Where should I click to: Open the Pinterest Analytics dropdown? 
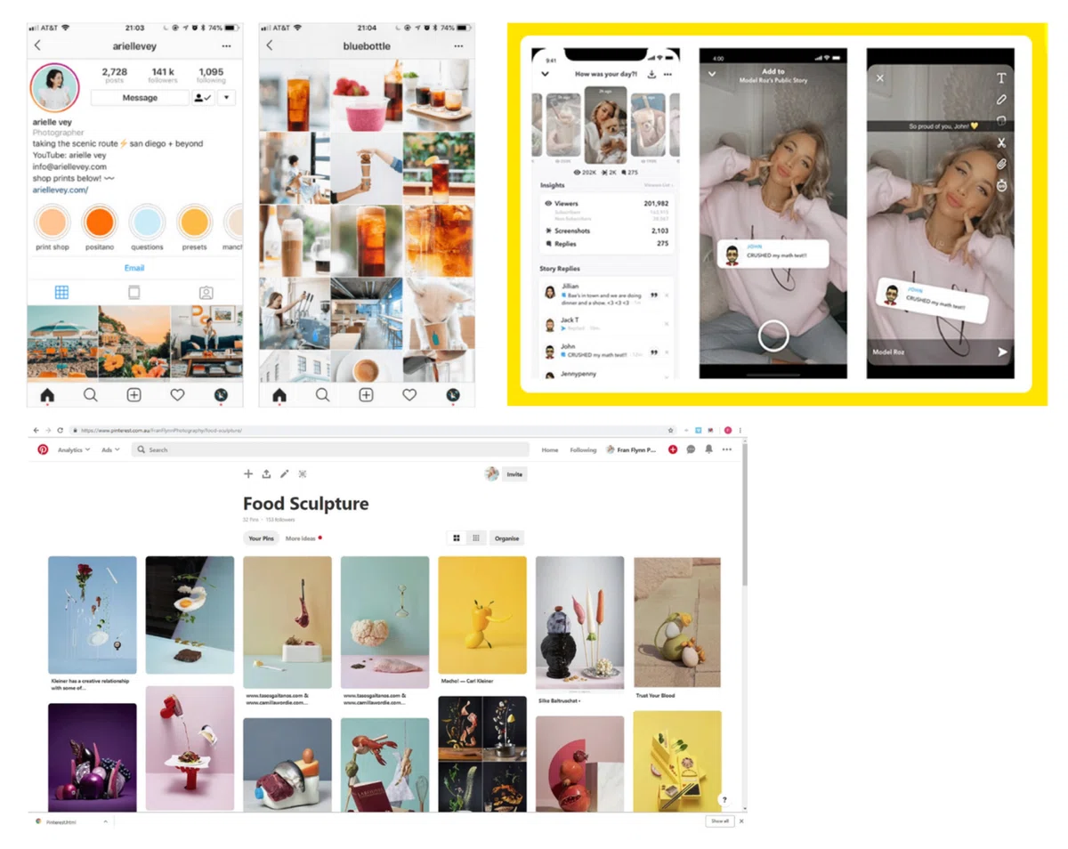[74, 449]
